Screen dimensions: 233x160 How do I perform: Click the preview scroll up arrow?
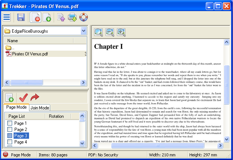pyautogui.click(x=226, y=42)
